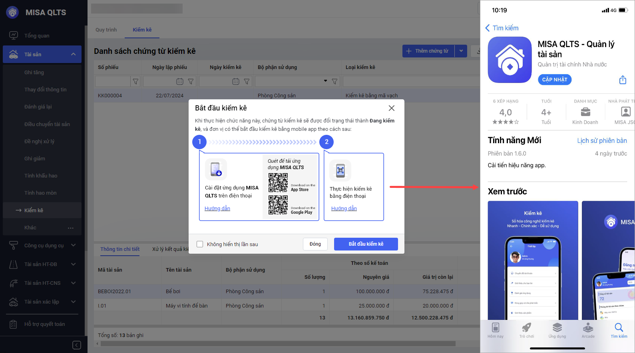The image size is (635, 353).
Task: Select the Arcade tab icon
Action: [x=588, y=327]
